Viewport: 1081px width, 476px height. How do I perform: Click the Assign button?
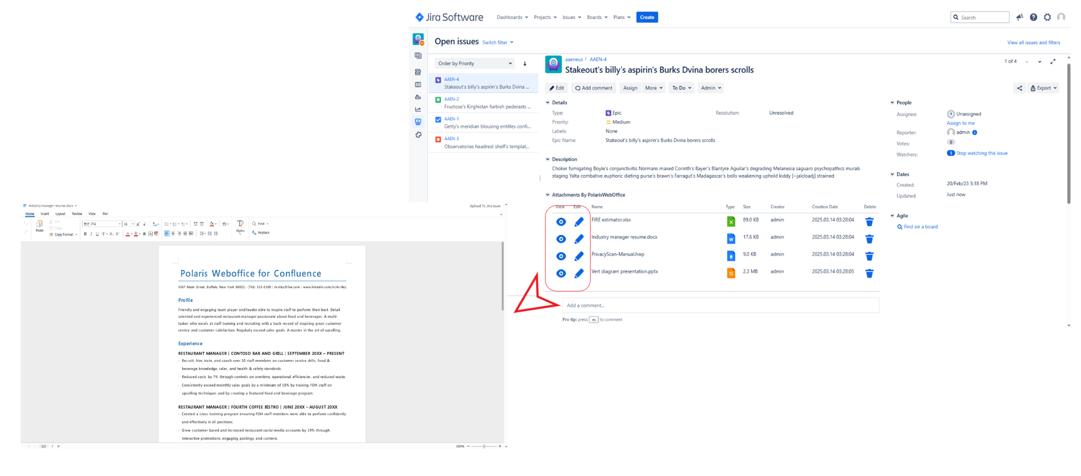(x=630, y=88)
